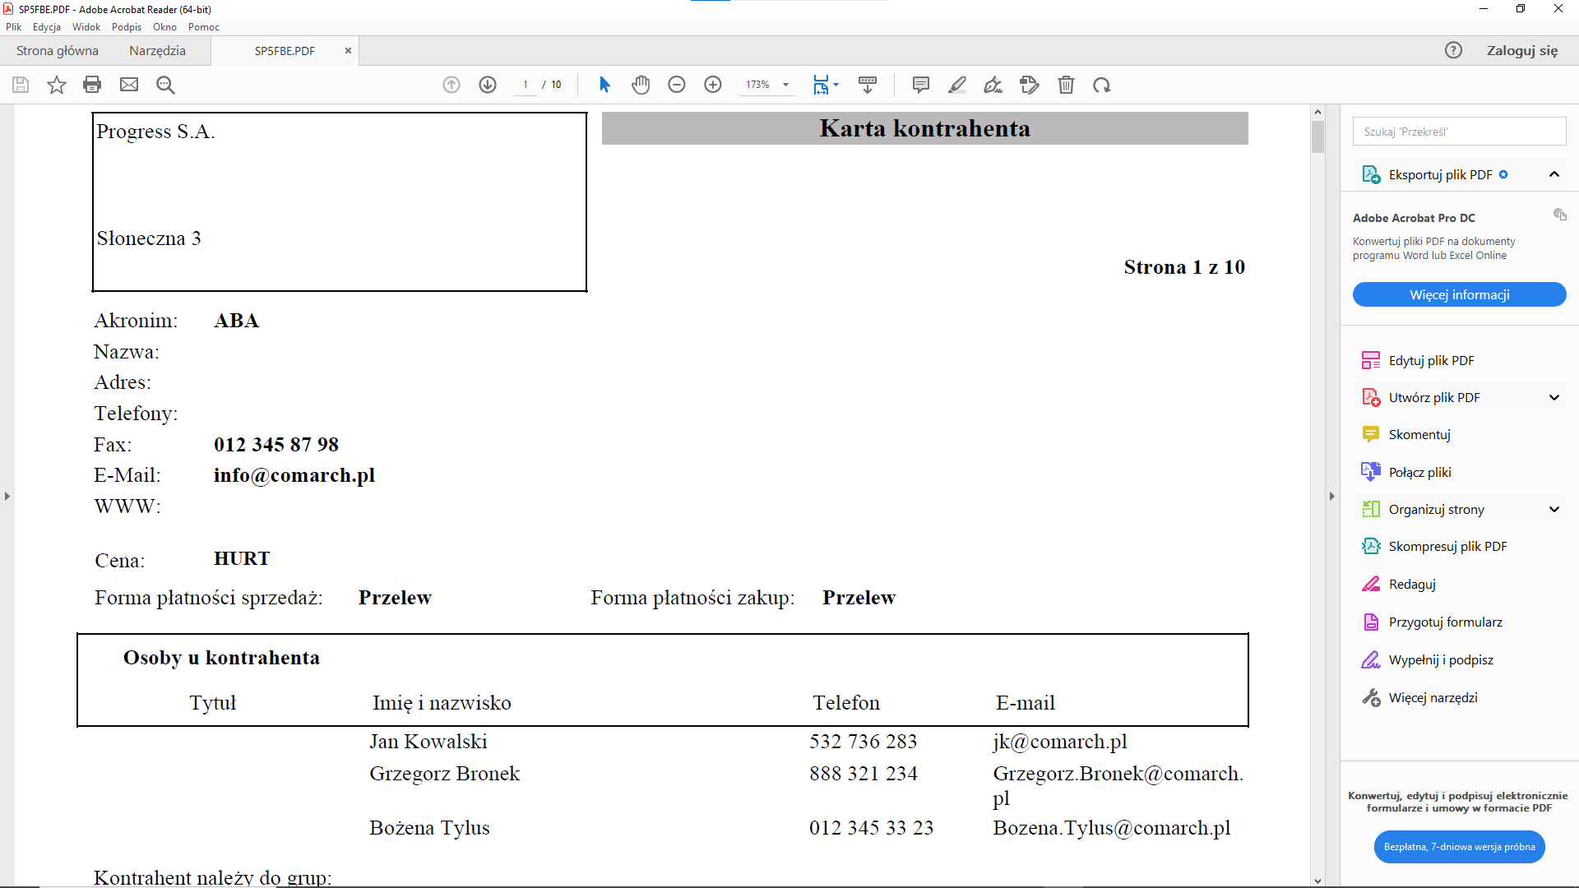The width and height of the screenshot is (1579, 888).
Task: Toggle the read mode keyboard icon
Action: pyautogui.click(x=868, y=85)
